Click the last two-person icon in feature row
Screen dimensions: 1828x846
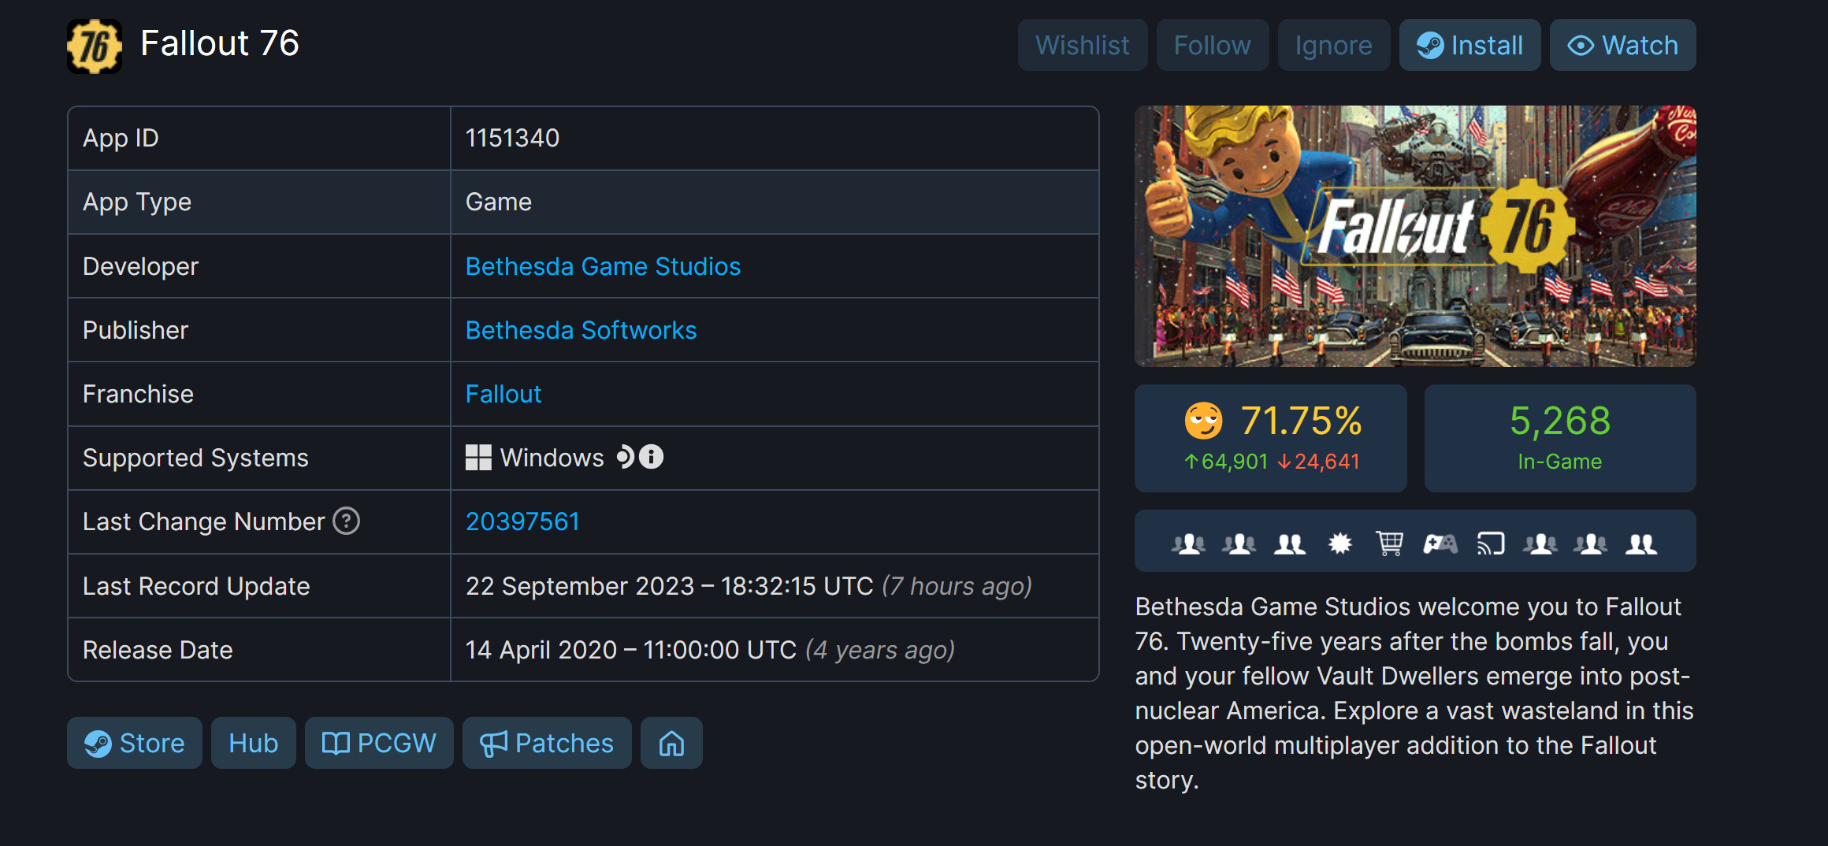tap(1641, 544)
